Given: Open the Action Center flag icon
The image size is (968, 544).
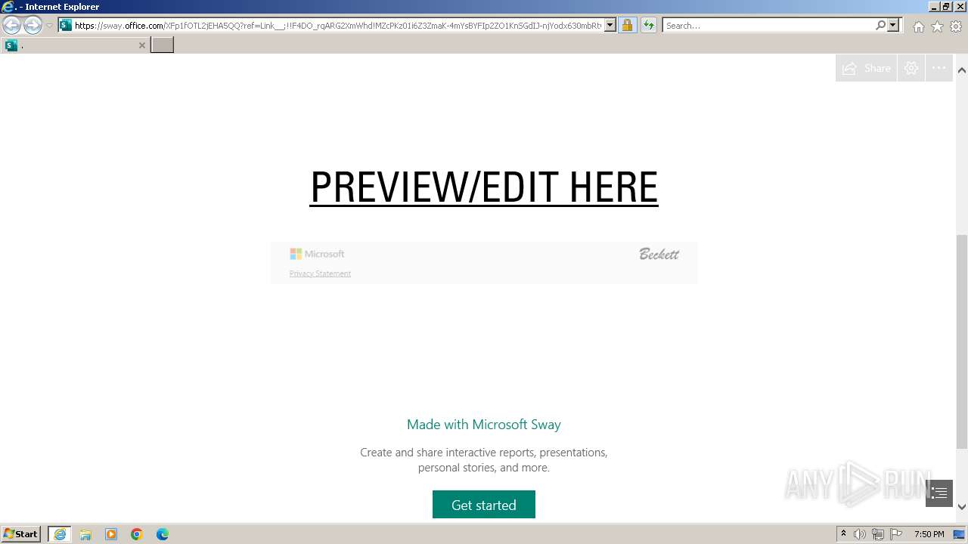Looking at the screenshot, I should click(896, 534).
